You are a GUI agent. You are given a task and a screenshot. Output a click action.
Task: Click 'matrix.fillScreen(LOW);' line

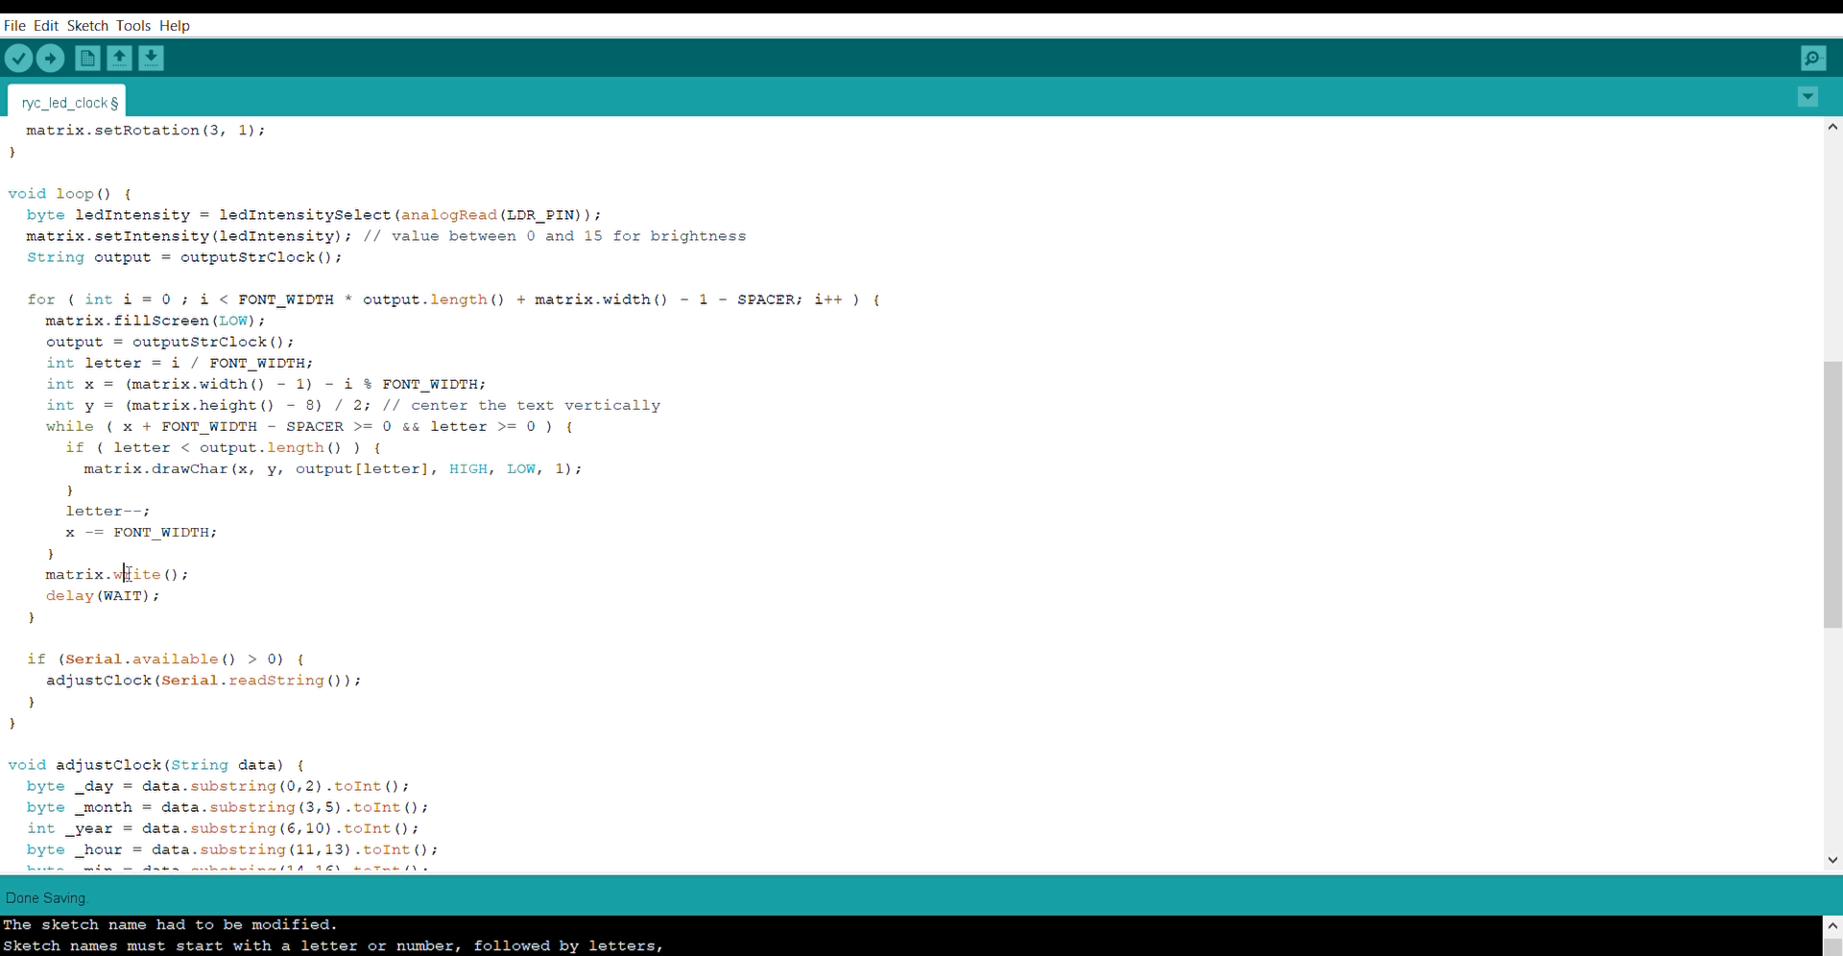(x=156, y=321)
